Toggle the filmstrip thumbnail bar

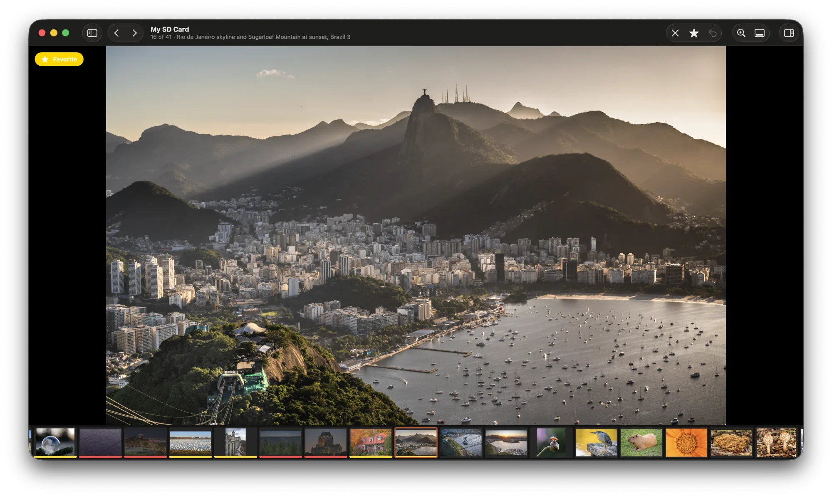(x=760, y=33)
